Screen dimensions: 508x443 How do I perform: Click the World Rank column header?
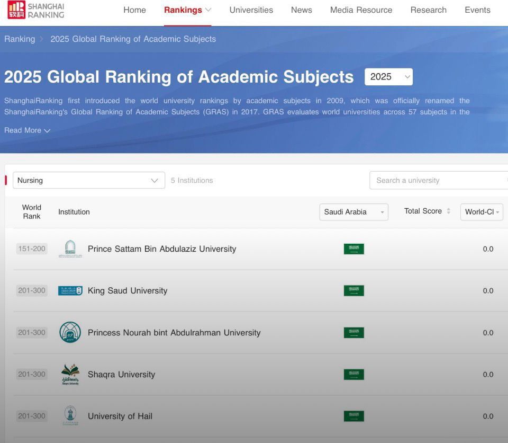pos(32,211)
